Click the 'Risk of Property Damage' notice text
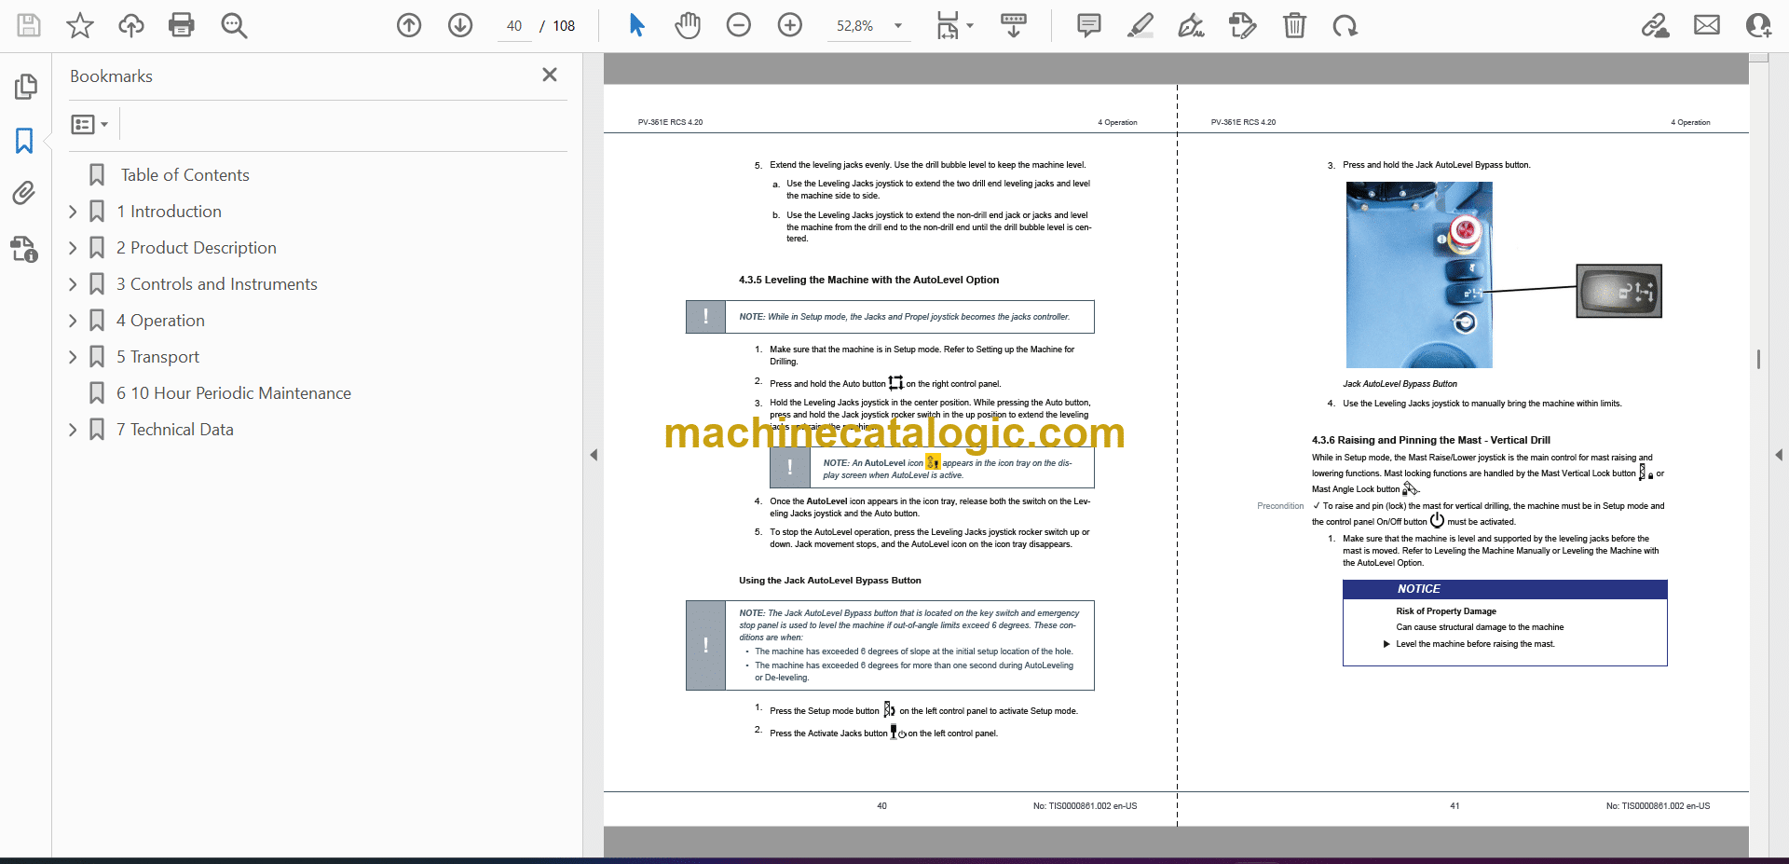The height and width of the screenshot is (864, 1789). click(x=1446, y=611)
